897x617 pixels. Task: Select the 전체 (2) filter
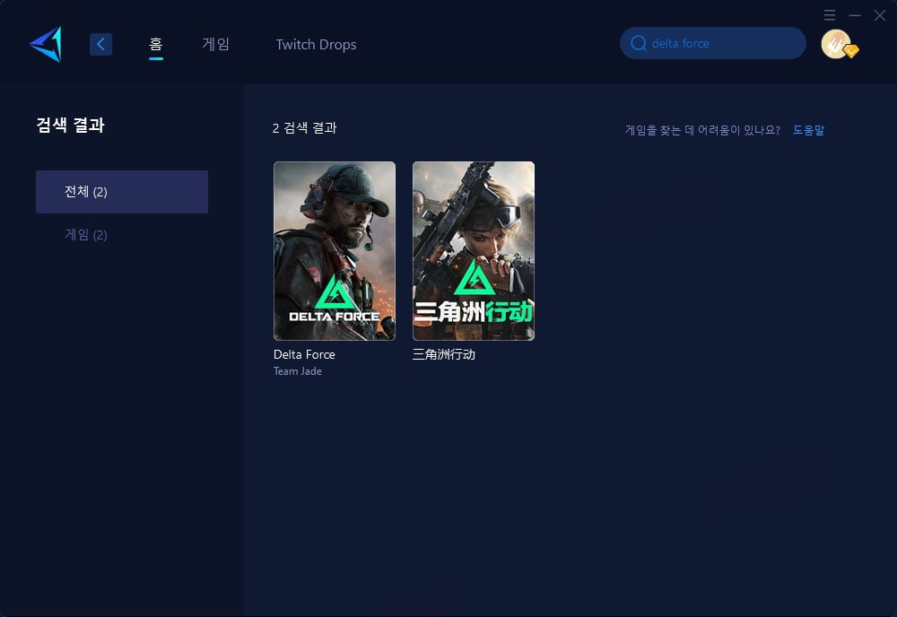(x=122, y=192)
